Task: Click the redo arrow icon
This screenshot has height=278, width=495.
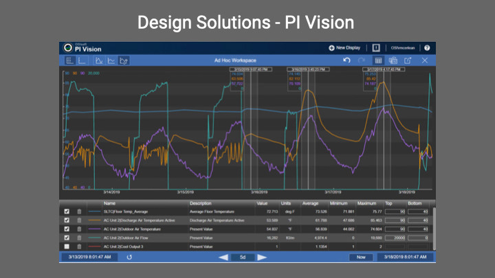Action: (362, 60)
